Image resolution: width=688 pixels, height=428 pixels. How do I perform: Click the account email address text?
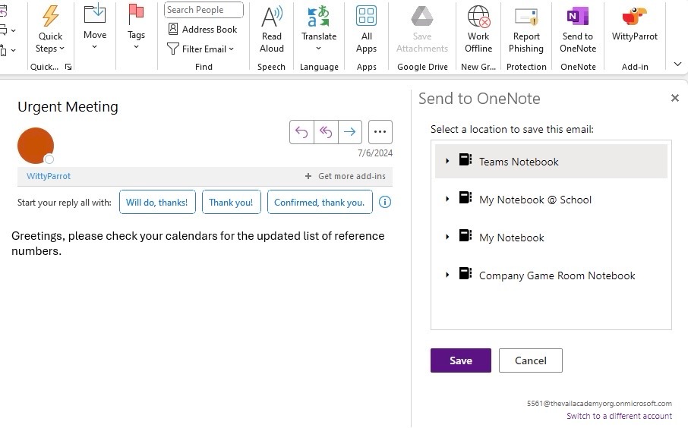(x=599, y=403)
